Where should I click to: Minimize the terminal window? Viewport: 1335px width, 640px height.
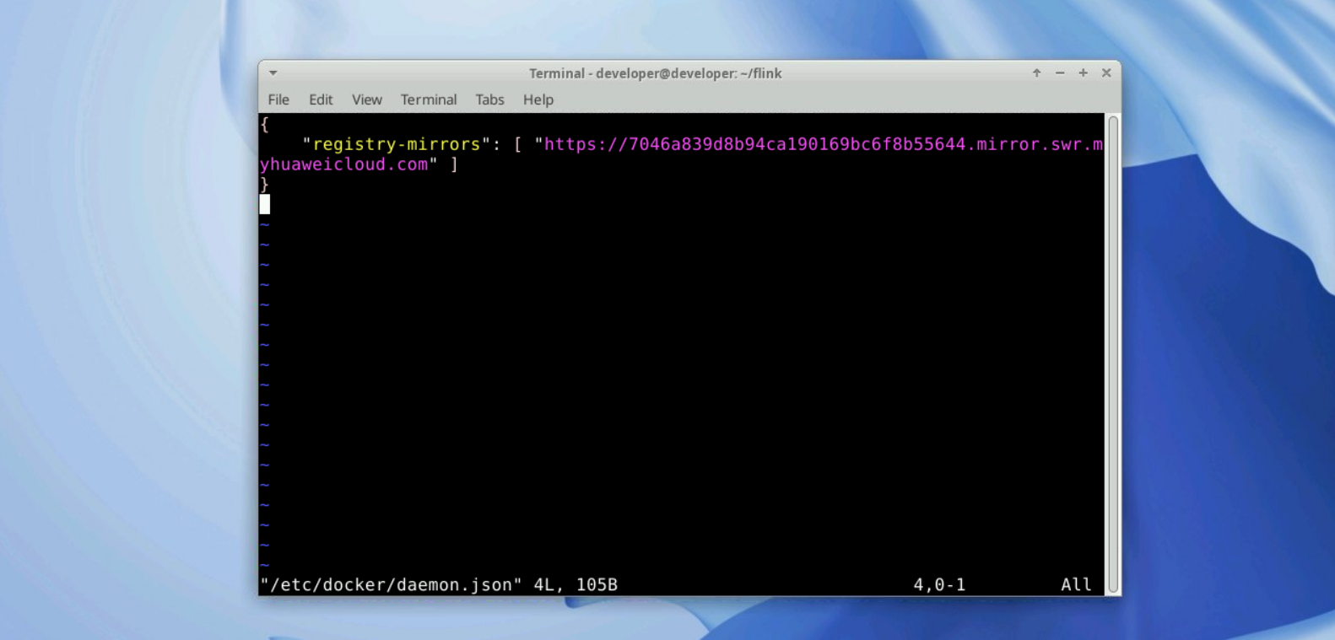pyautogui.click(x=1060, y=73)
